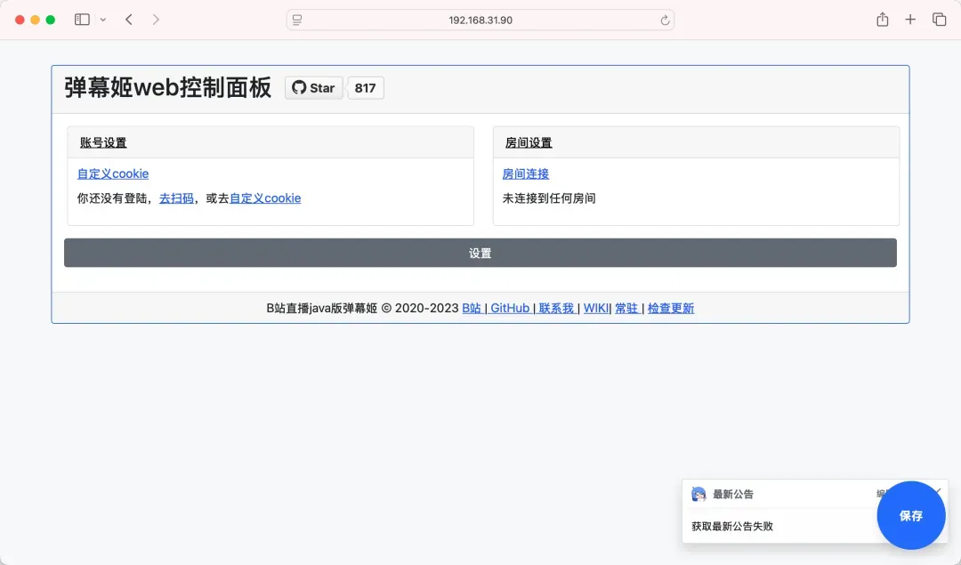This screenshot has height=565, width=961.
Task: Click the site settings icon in address bar
Action: tap(297, 20)
